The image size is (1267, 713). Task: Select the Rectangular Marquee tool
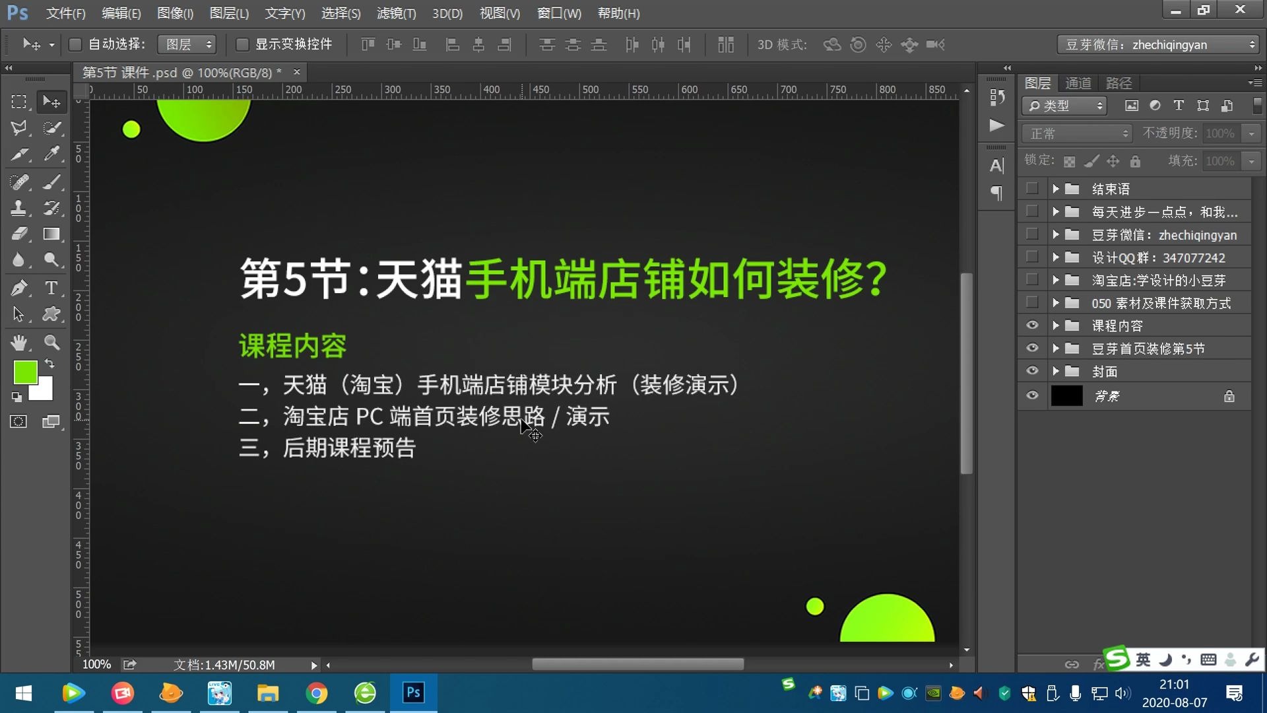coord(18,102)
